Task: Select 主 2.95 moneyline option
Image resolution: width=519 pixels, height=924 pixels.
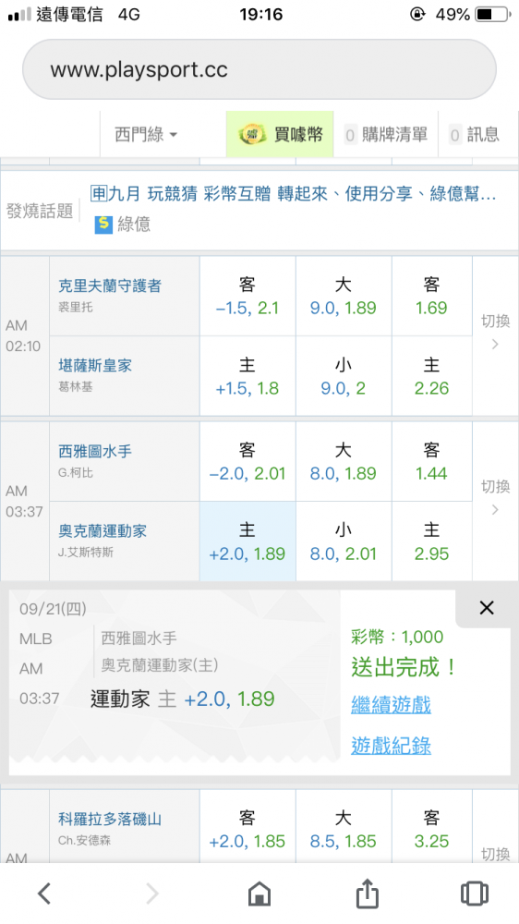Action: pos(432,541)
